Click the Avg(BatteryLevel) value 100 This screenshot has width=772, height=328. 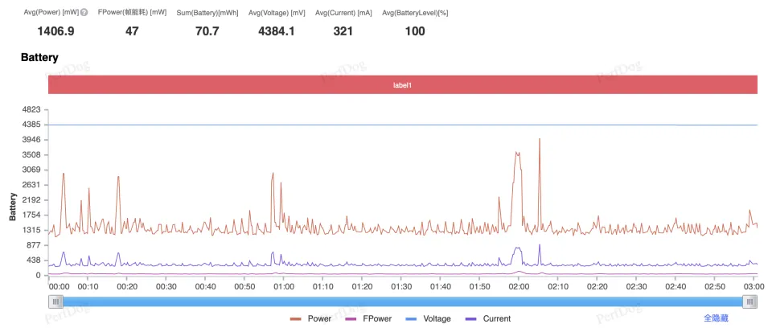click(415, 31)
